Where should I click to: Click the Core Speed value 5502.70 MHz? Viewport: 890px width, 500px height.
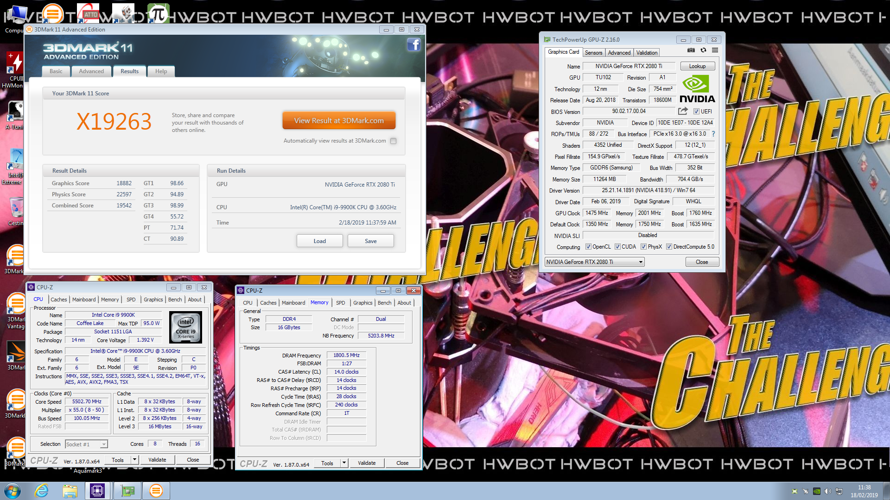[87, 402]
